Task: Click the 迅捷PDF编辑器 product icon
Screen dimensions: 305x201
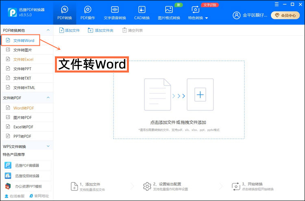Action: 8,165
